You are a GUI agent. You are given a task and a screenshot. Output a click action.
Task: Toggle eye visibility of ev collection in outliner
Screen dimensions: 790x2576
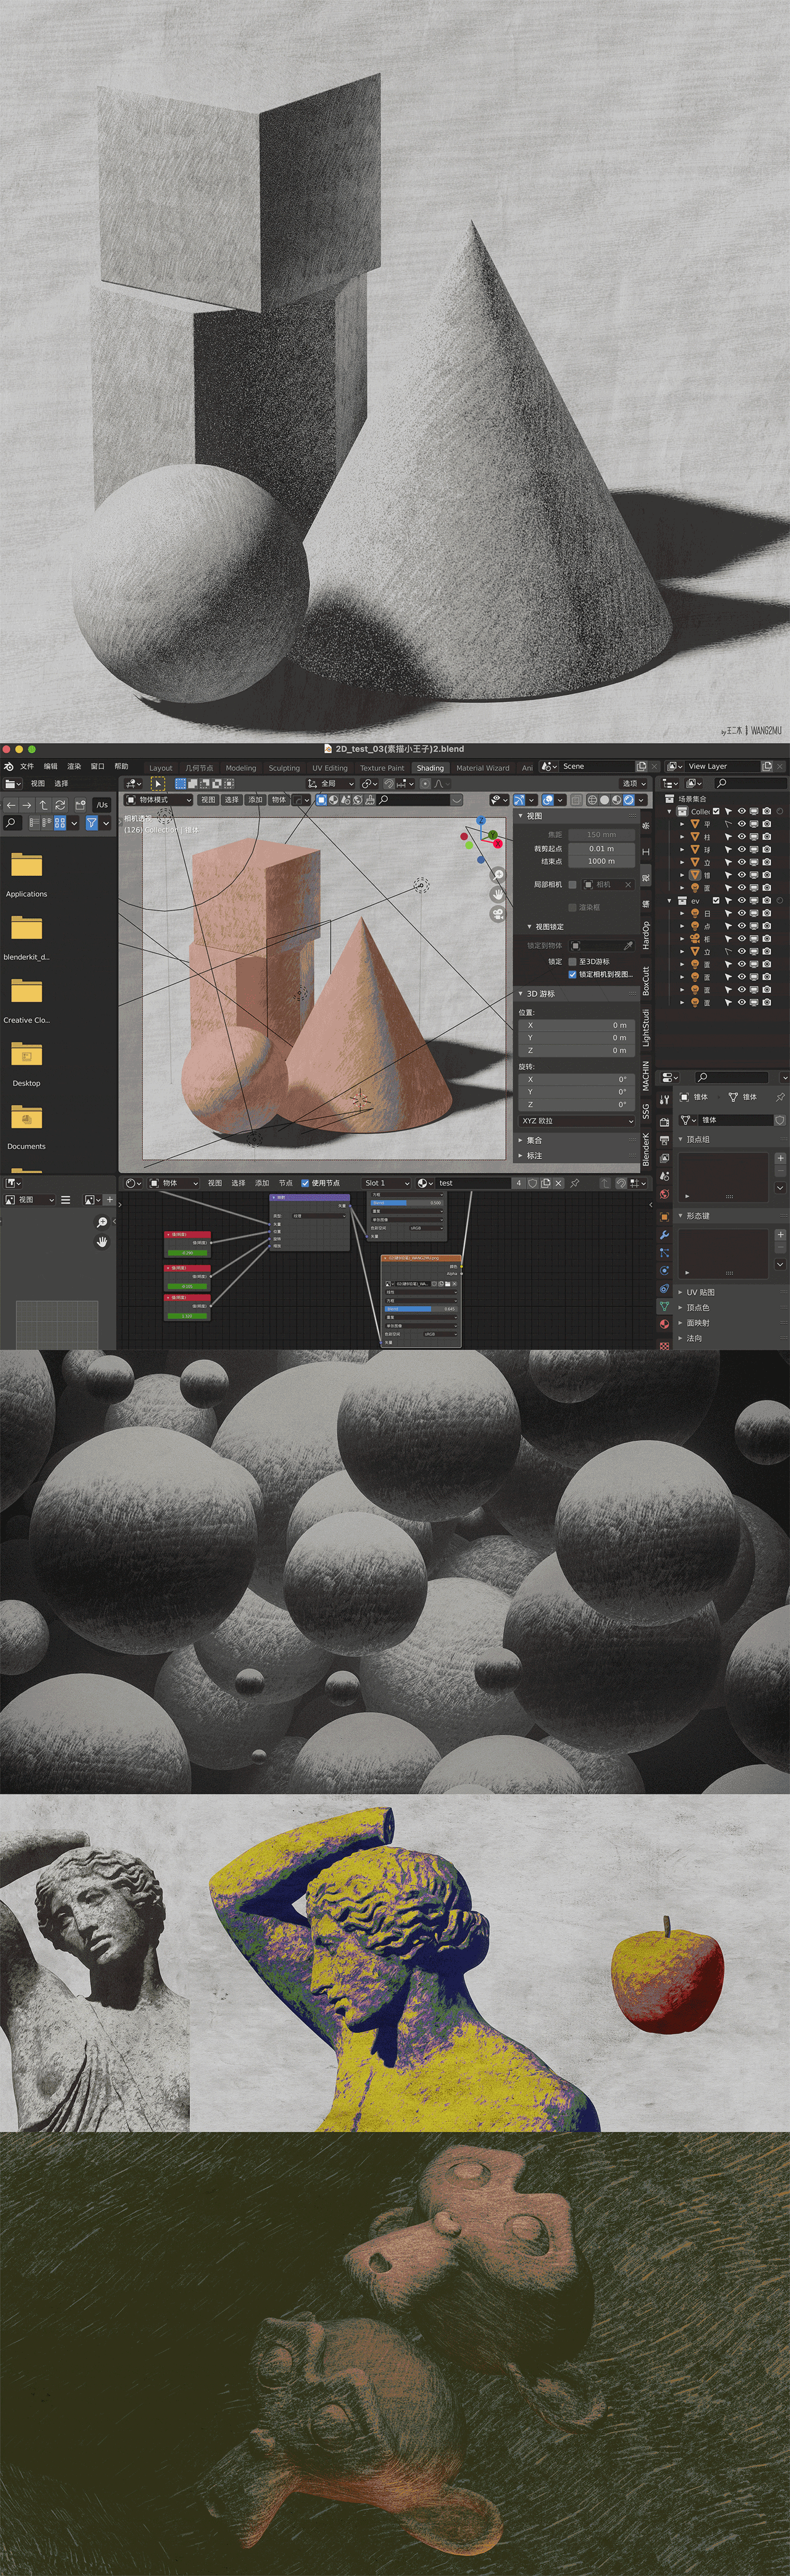point(742,900)
